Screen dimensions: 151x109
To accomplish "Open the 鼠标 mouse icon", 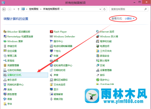I will (x=98, y=75).
